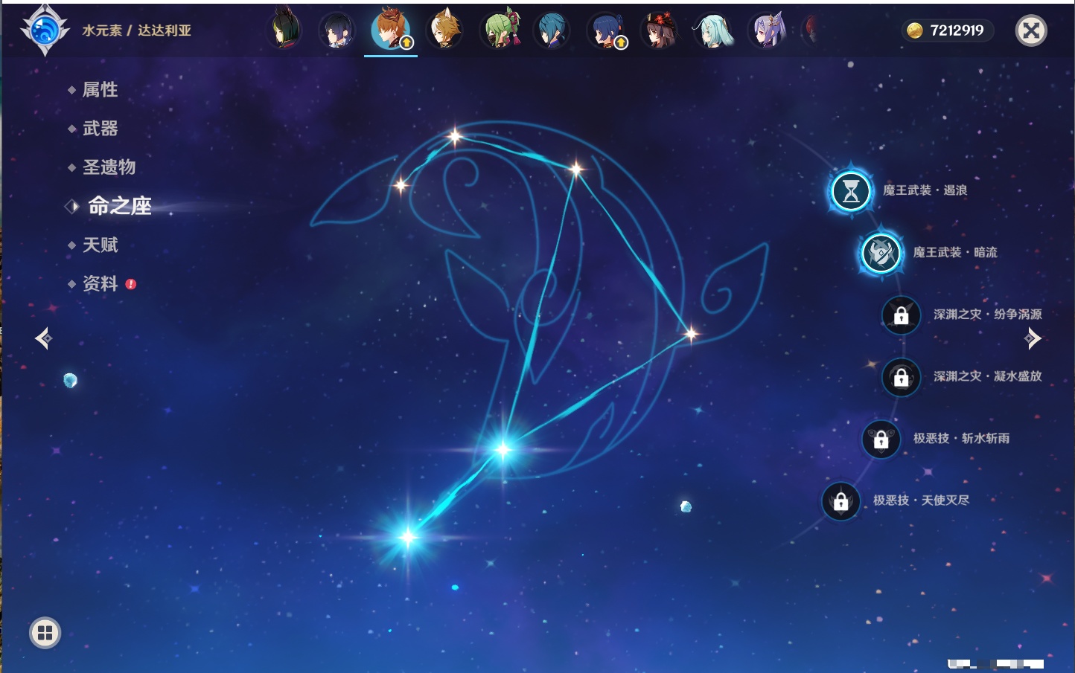
Task: Click the text 深渊之灾 · 纷争涡源
Action: (988, 315)
